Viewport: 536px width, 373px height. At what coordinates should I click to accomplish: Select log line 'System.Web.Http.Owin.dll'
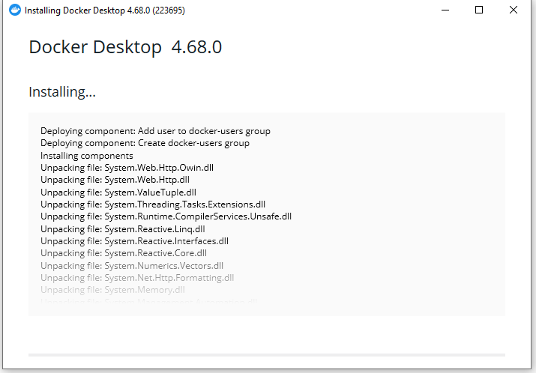(x=127, y=168)
